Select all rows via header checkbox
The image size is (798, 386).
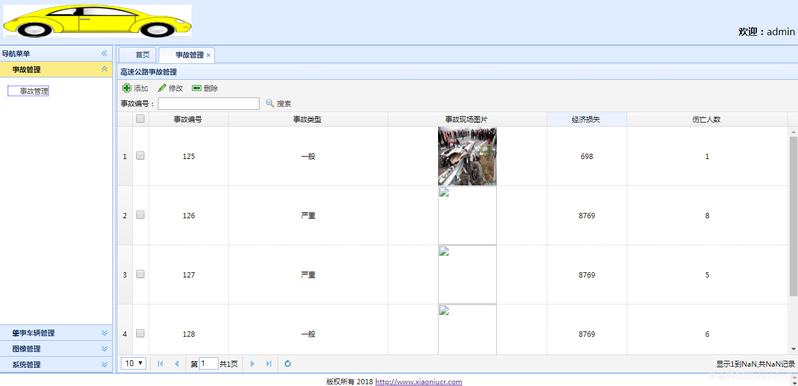tap(140, 118)
